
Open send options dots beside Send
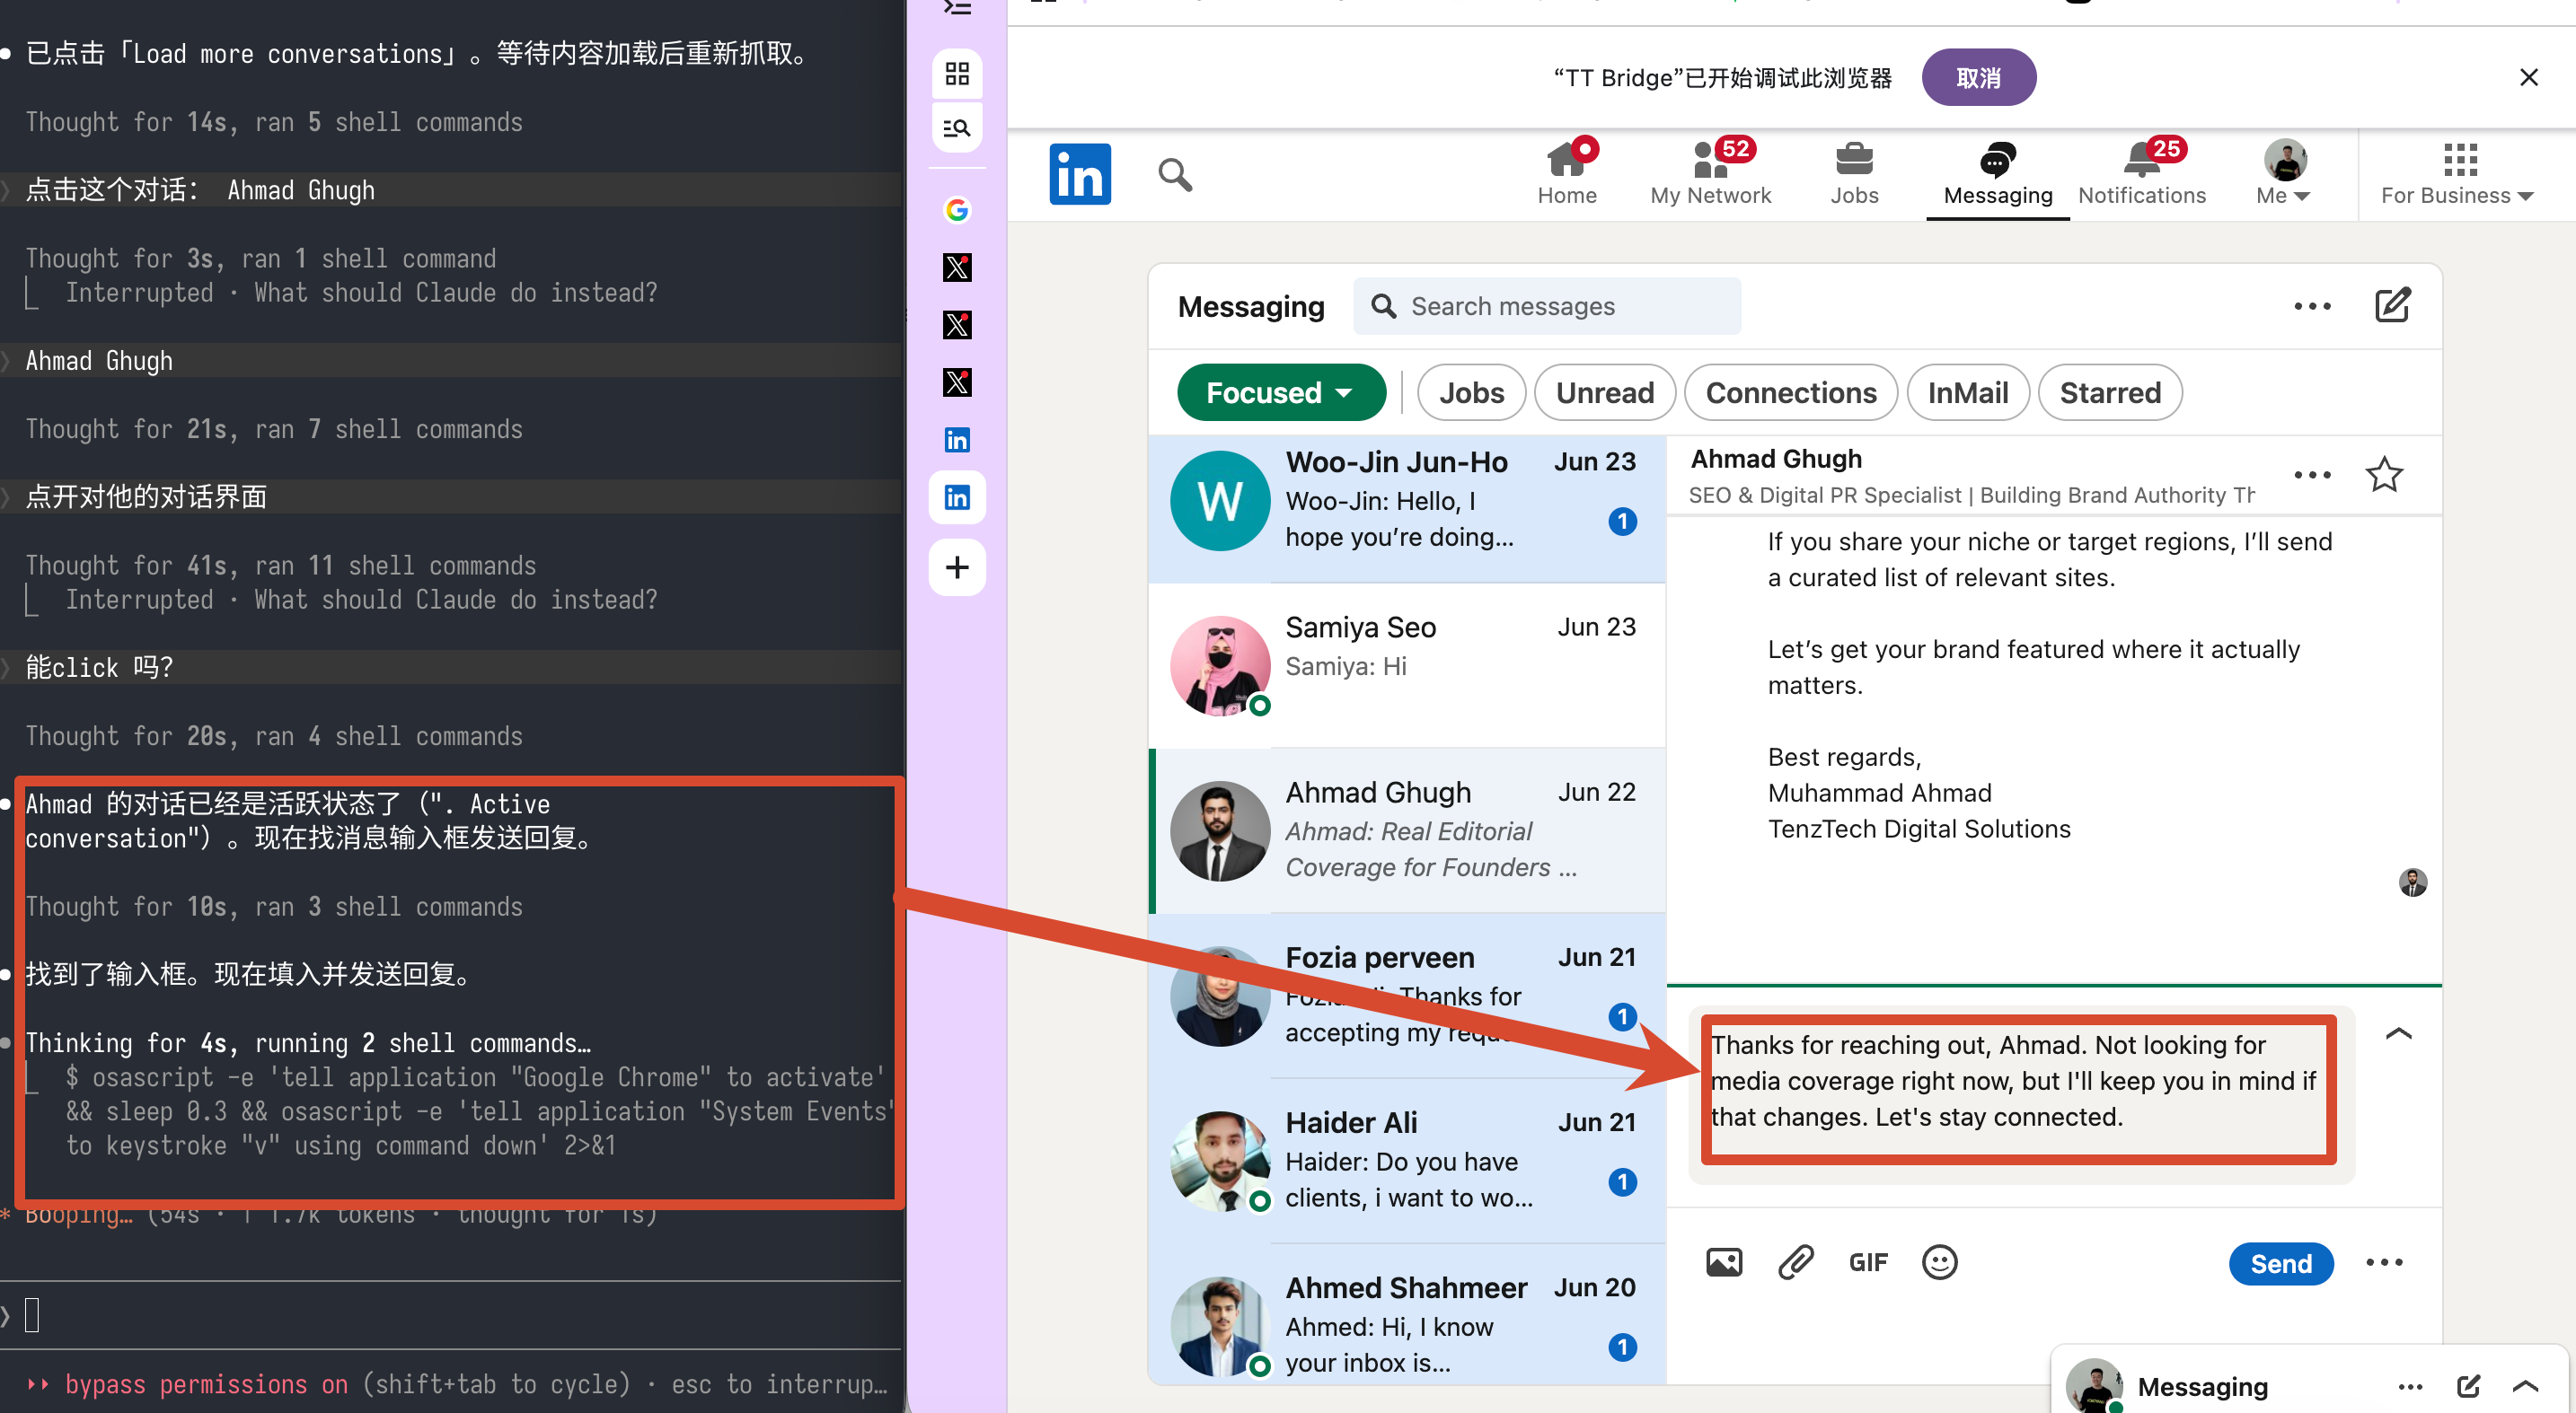[x=2384, y=1262]
